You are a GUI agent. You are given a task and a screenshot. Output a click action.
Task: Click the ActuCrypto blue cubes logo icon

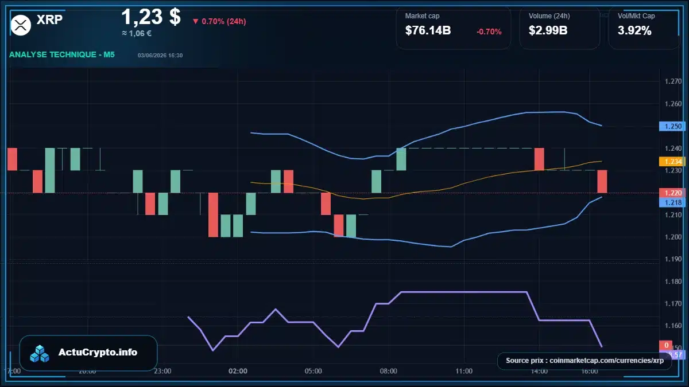click(40, 353)
